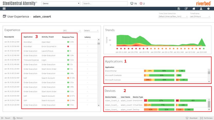214x120 pixels.
Task: Select the Microsoft Outlook application row
Action: [x=156, y=80]
